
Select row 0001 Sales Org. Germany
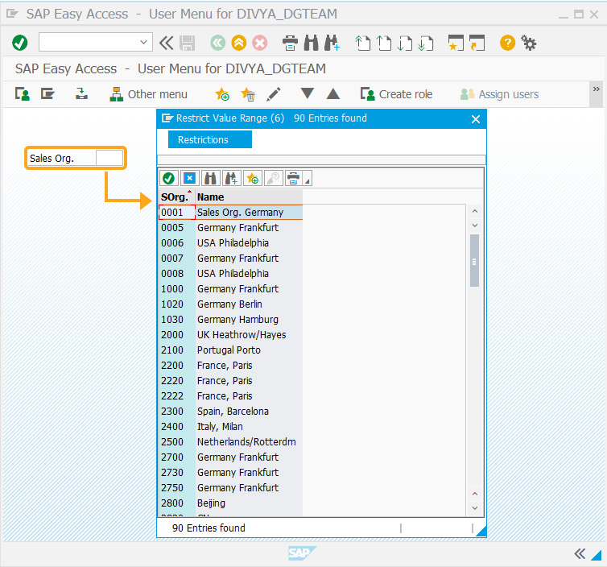[x=231, y=213]
